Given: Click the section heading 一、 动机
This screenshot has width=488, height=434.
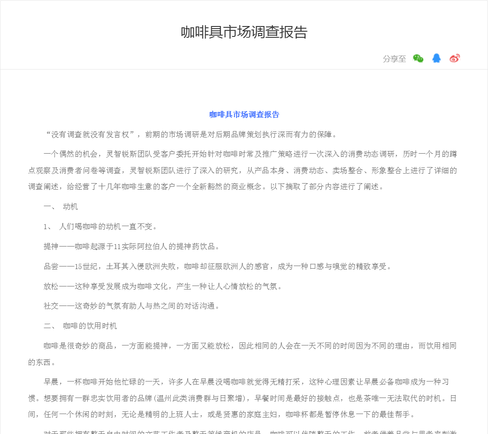Looking at the screenshot, I should 61,207.
